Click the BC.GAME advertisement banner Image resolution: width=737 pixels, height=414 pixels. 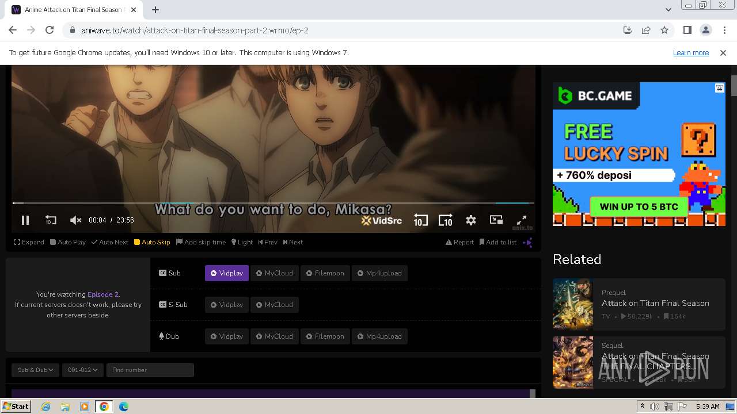click(639, 154)
